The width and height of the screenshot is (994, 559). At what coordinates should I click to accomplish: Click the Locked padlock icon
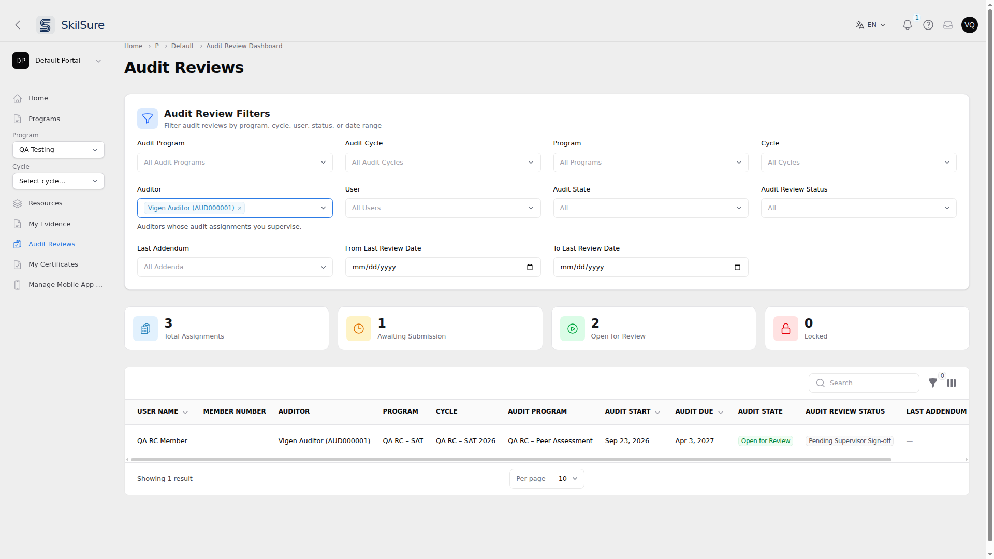click(x=786, y=329)
